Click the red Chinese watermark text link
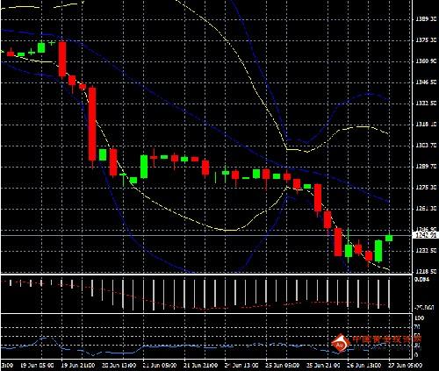The width and height of the screenshot is (439, 371). [x=387, y=339]
